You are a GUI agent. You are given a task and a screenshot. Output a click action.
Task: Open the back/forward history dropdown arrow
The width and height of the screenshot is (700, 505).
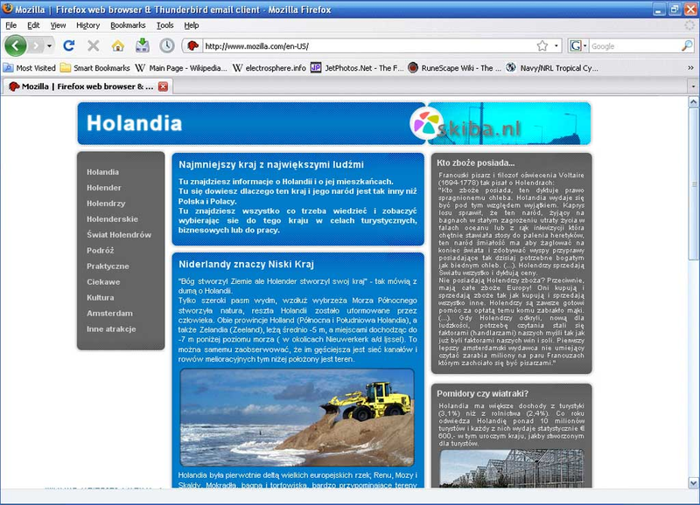[50, 45]
